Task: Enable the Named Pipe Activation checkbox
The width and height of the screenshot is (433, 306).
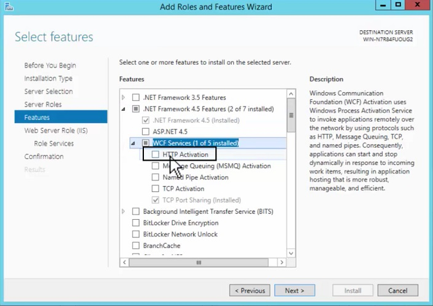Action: pyautogui.click(x=156, y=177)
